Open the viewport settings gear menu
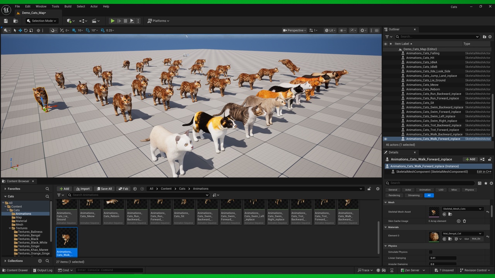 pyautogui.click(x=363, y=30)
